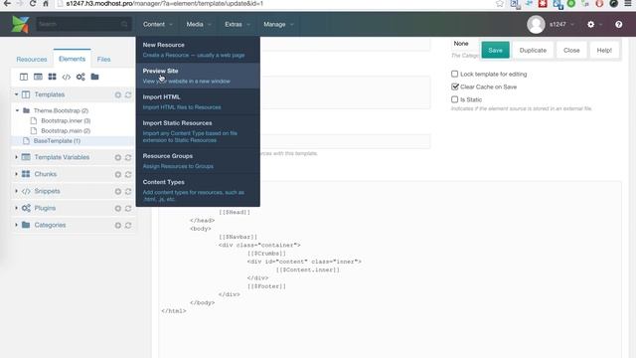Enable Lock template for editing checkbox
Image resolution: width=636 pixels, height=358 pixels.
pyautogui.click(x=455, y=74)
